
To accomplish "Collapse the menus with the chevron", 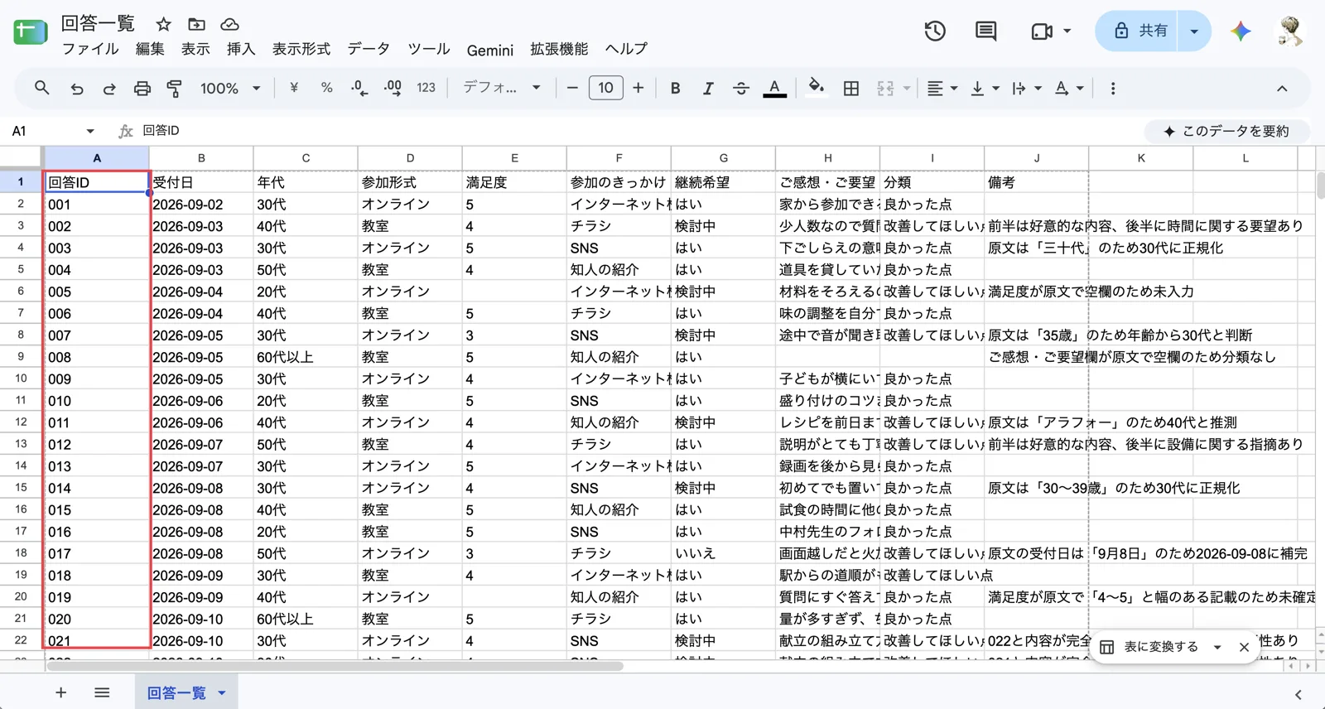I will tap(1282, 88).
